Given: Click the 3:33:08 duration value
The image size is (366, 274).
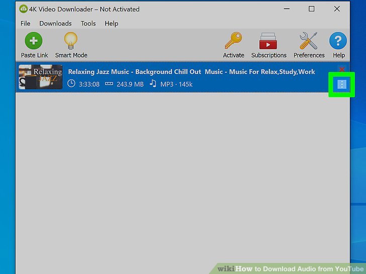Looking at the screenshot, I should (89, 84).
